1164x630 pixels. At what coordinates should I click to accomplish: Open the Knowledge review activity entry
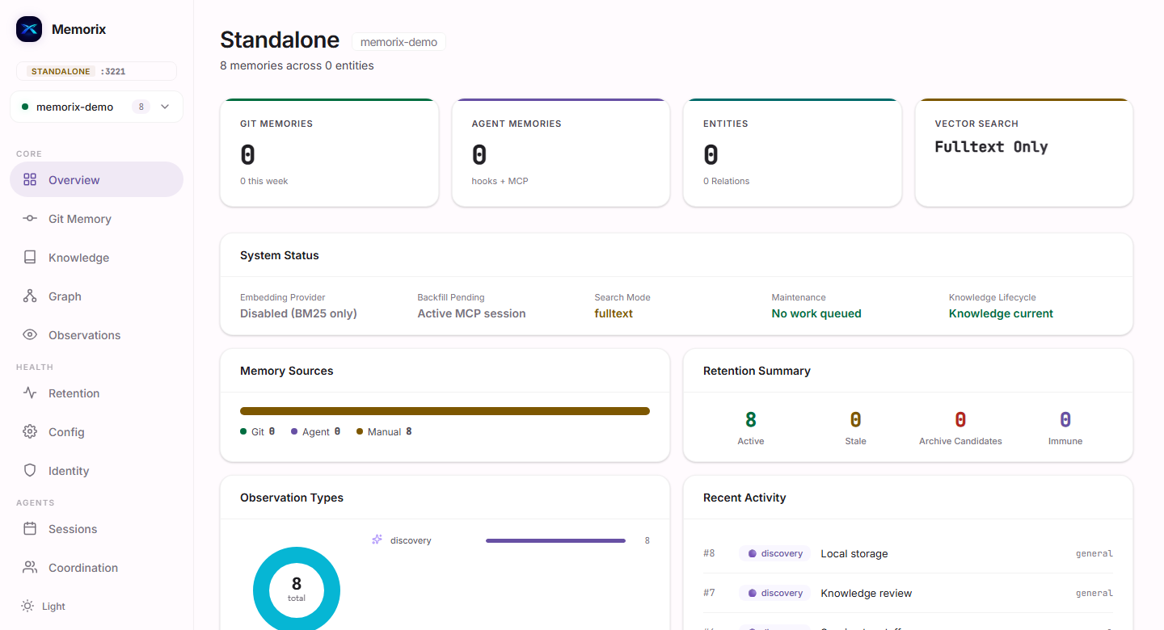tap(908, 593)
